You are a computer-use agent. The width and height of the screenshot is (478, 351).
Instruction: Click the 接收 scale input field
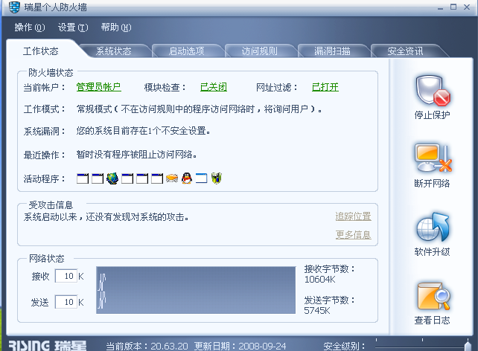pyautogui.click(x=66, y=276)
